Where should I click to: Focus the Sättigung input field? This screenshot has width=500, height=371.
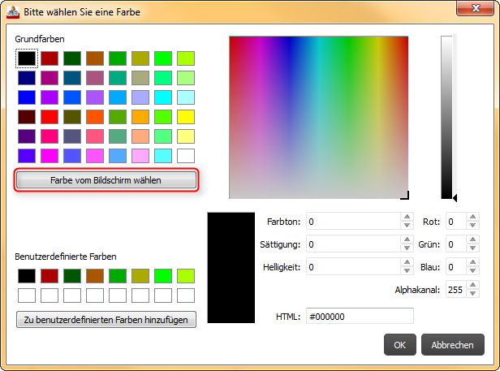[353, 244]
